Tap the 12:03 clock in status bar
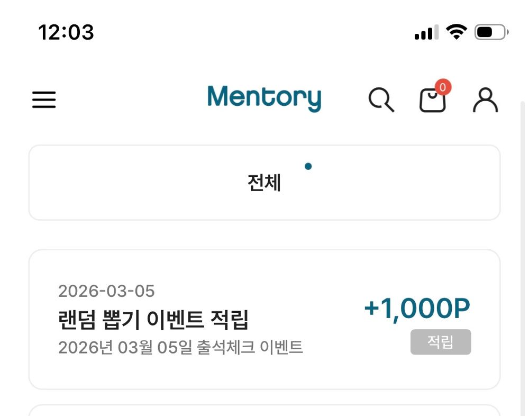The height and width of the screenshot is (416, 529). pyautogui.click(x=66, y=33)
